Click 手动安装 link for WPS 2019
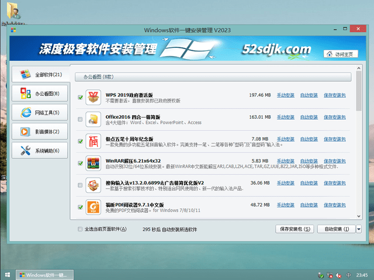Screen dimensions: 374x280 click(x=286, y=95)
